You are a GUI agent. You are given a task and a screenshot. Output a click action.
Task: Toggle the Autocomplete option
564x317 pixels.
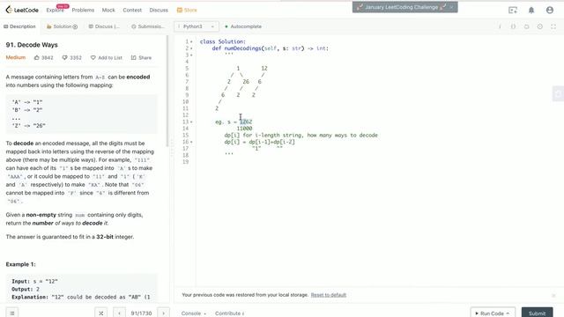pyautogui.click(x=243, y=26)
